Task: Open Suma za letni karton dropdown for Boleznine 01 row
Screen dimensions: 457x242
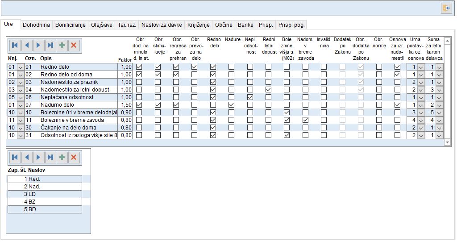Action: coord(439,113)
